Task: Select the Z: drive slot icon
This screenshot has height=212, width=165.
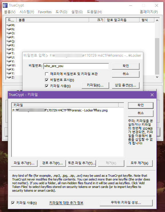Action: tap(9, 77)
